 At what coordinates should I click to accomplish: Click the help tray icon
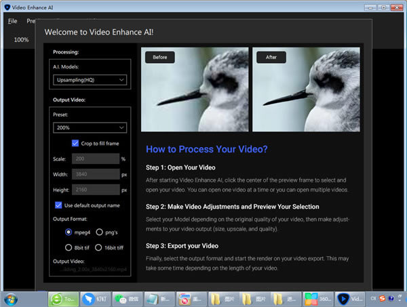pos(391,298)
